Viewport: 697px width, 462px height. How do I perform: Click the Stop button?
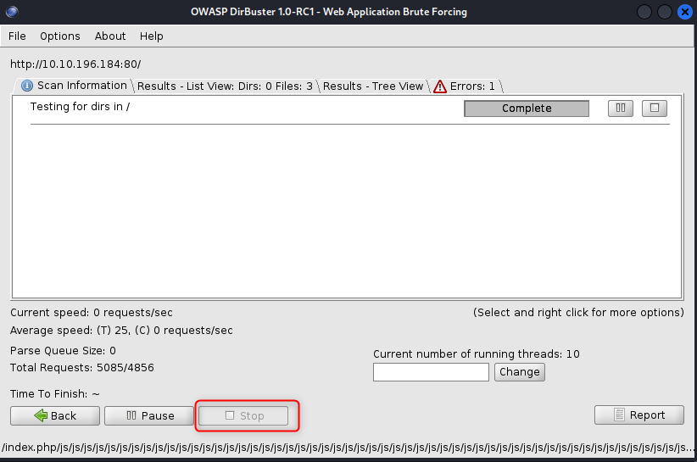[243, 415]
